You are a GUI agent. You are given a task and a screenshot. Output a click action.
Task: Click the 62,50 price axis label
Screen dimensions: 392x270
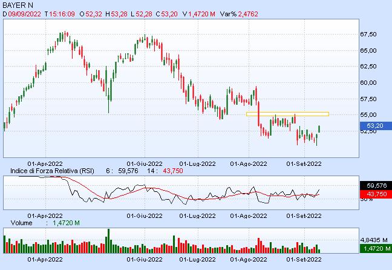tap(368, 67)
